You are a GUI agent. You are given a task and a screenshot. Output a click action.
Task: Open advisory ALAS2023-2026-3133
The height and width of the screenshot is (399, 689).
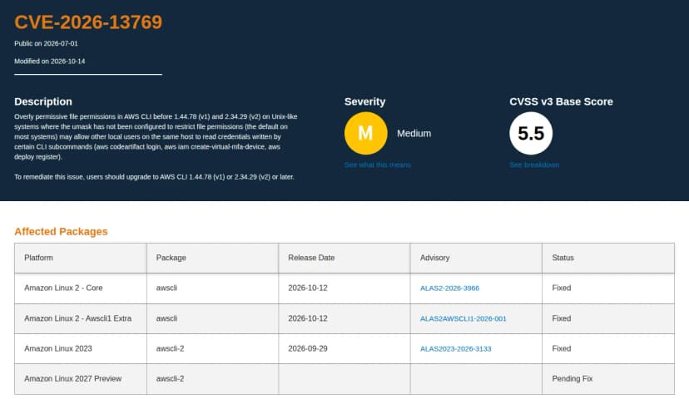(x=456, y=349)
